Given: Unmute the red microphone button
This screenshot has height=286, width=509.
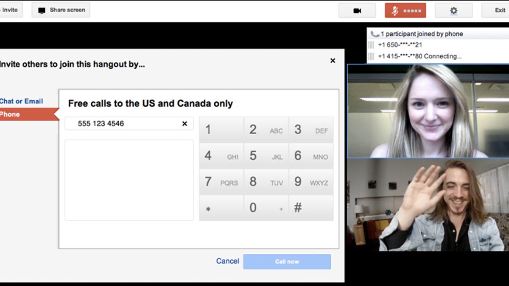Looking at the screenshot, I should (405, 11).
